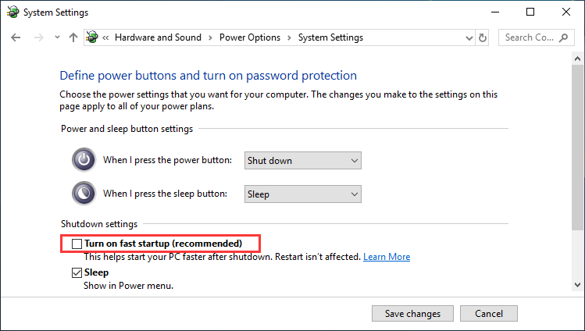Open the Learn More link
The width and height of the screenshot is (585, 331).
(x=387, y=257)
